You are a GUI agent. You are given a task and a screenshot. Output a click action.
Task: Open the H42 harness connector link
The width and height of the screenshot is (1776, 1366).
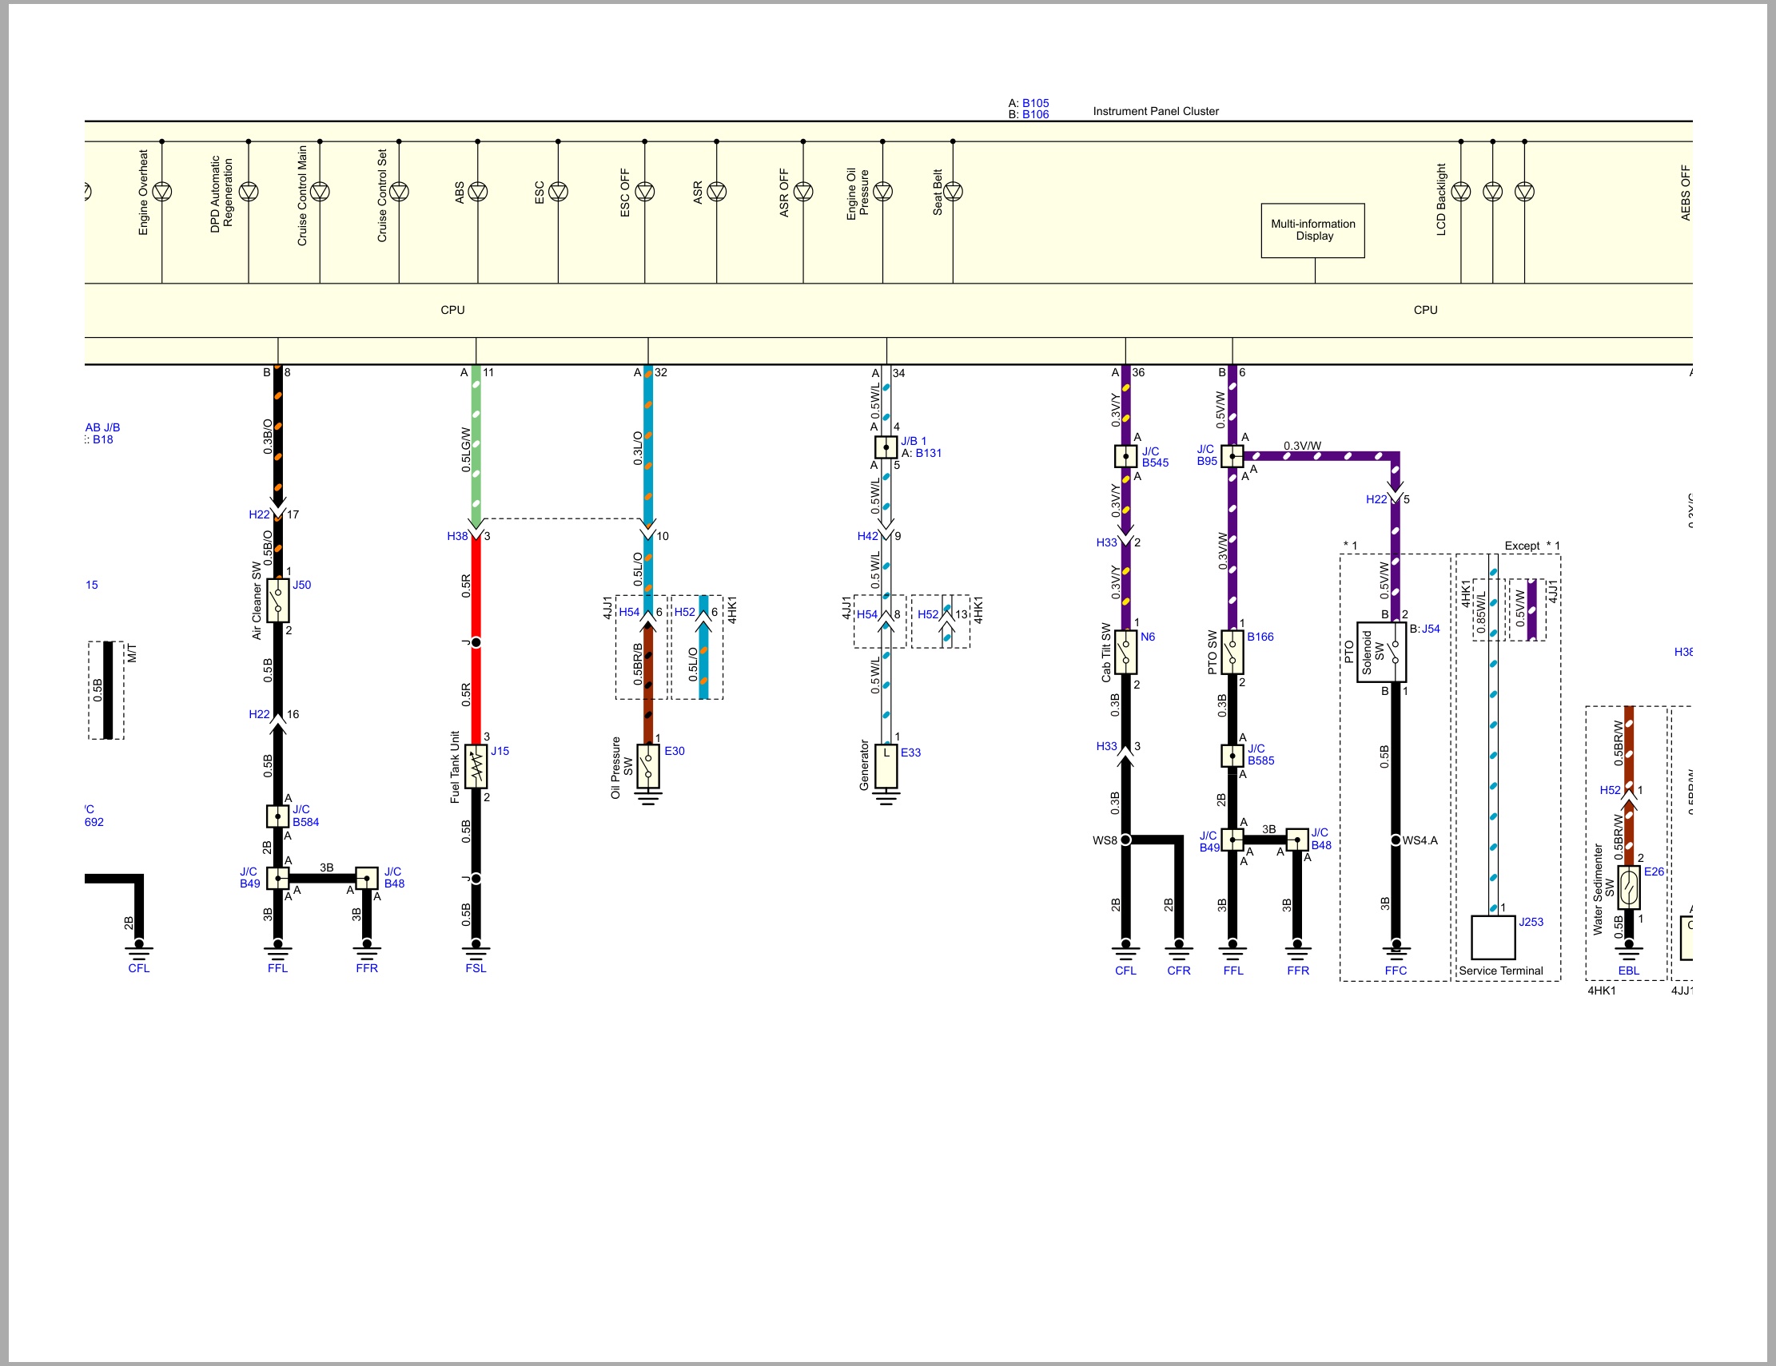(868, 536)
